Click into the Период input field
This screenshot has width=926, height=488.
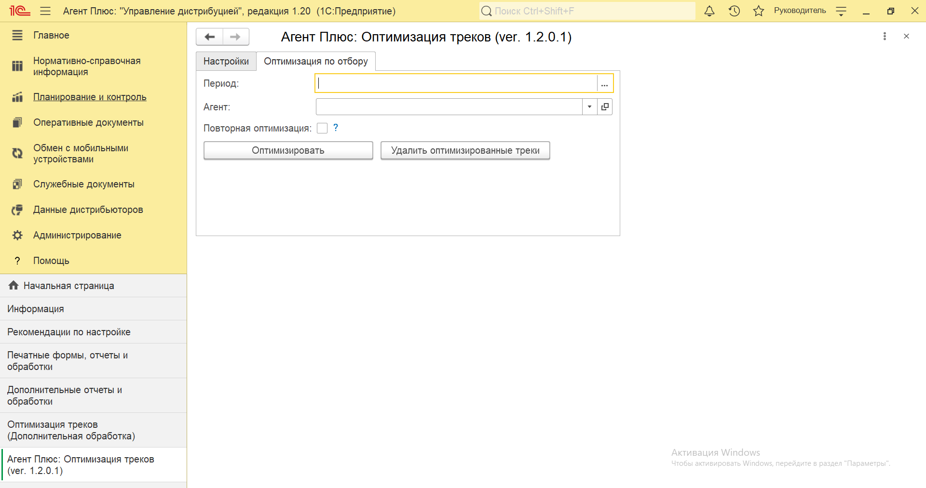456,83
